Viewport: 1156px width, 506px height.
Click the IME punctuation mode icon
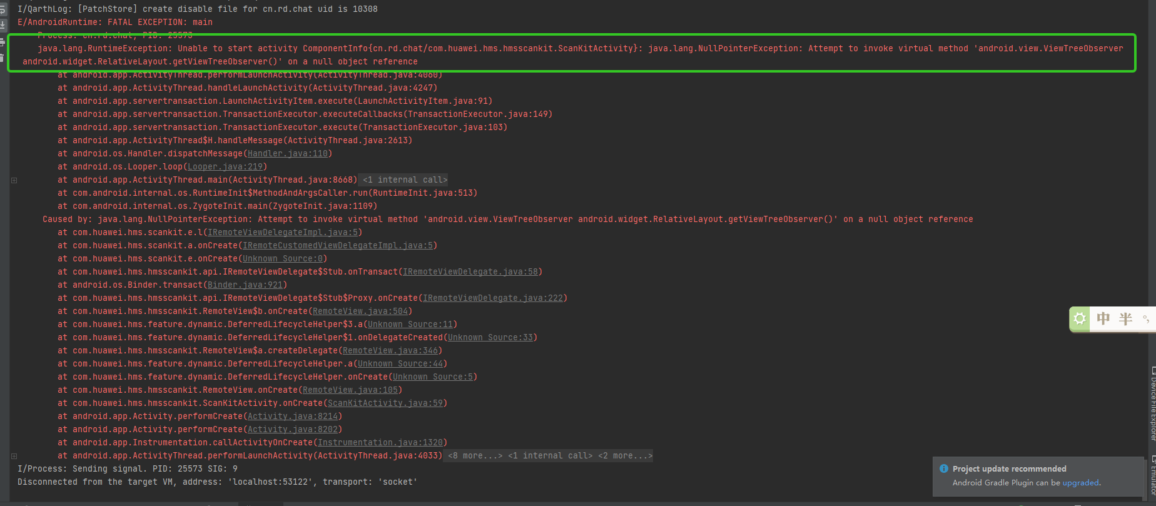(x=1146, y=319)
